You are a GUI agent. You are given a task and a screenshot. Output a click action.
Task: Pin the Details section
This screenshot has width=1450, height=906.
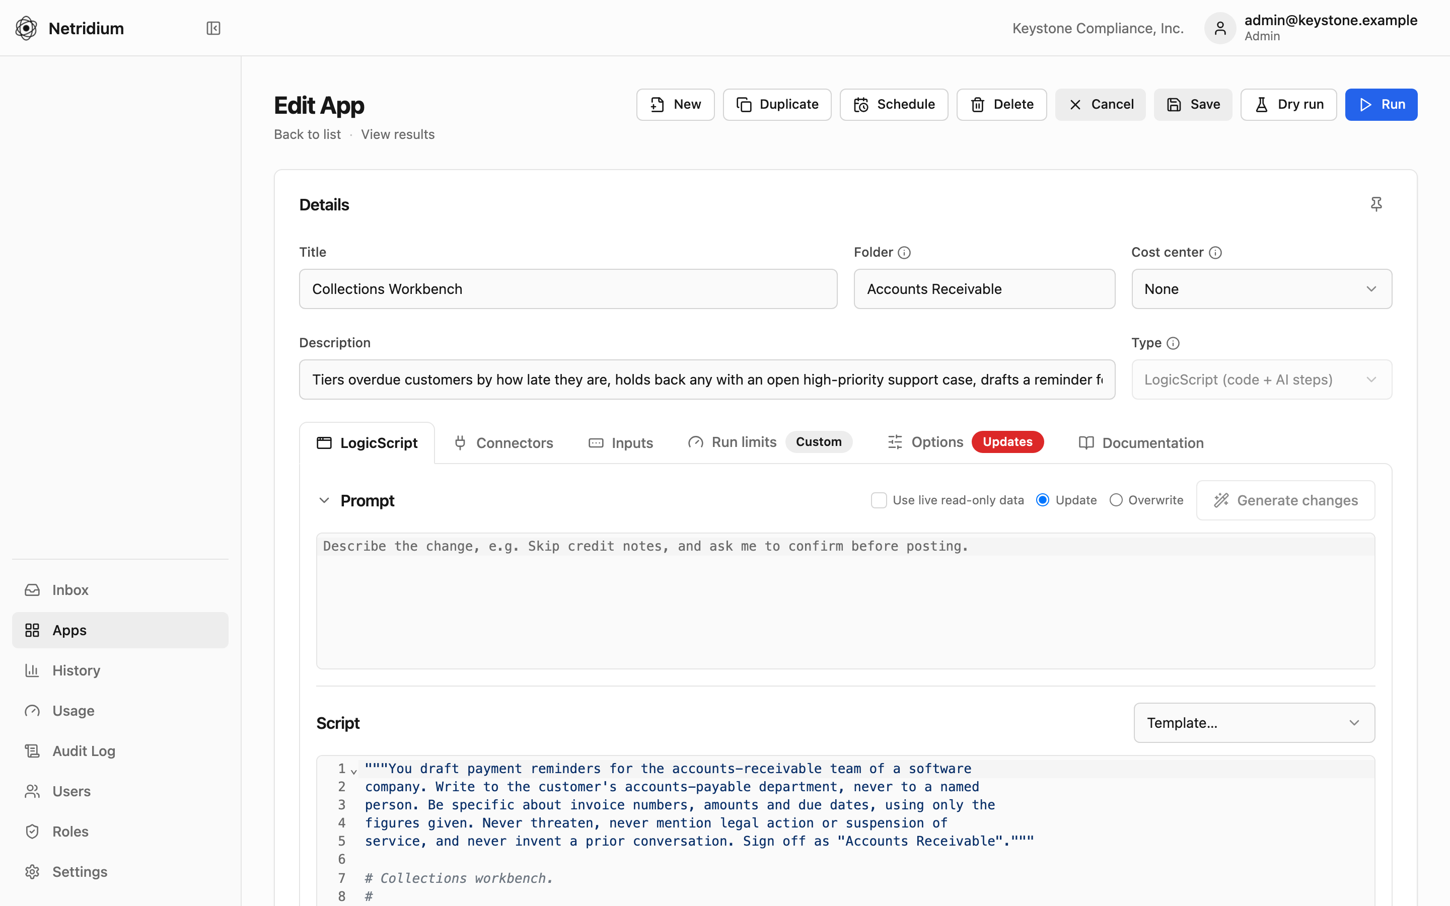coord(1376,204)
